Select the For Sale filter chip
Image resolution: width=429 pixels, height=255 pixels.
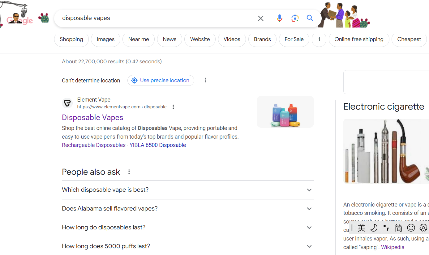(x=294, y=40)
